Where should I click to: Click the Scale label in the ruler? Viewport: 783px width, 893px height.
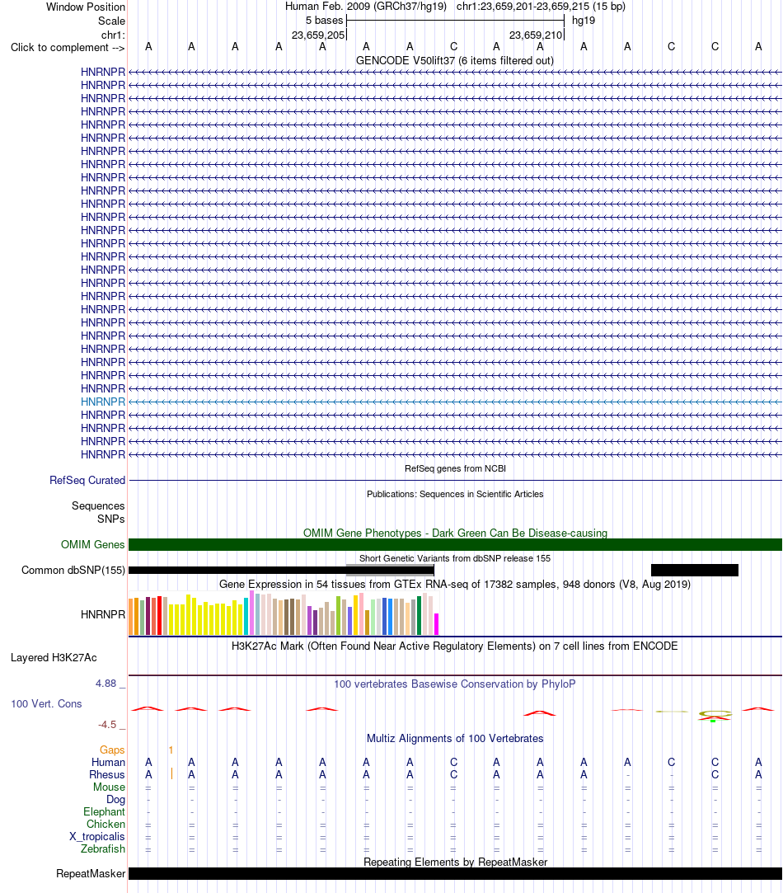coord(111,21)
